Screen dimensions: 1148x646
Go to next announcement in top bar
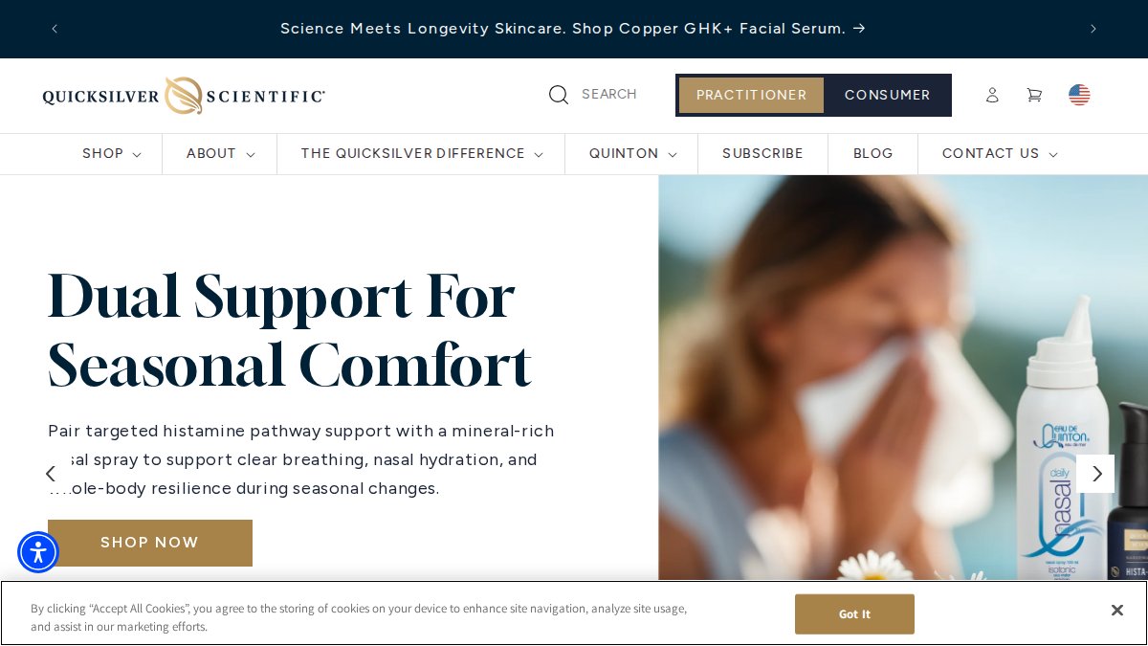point(1093,29)
